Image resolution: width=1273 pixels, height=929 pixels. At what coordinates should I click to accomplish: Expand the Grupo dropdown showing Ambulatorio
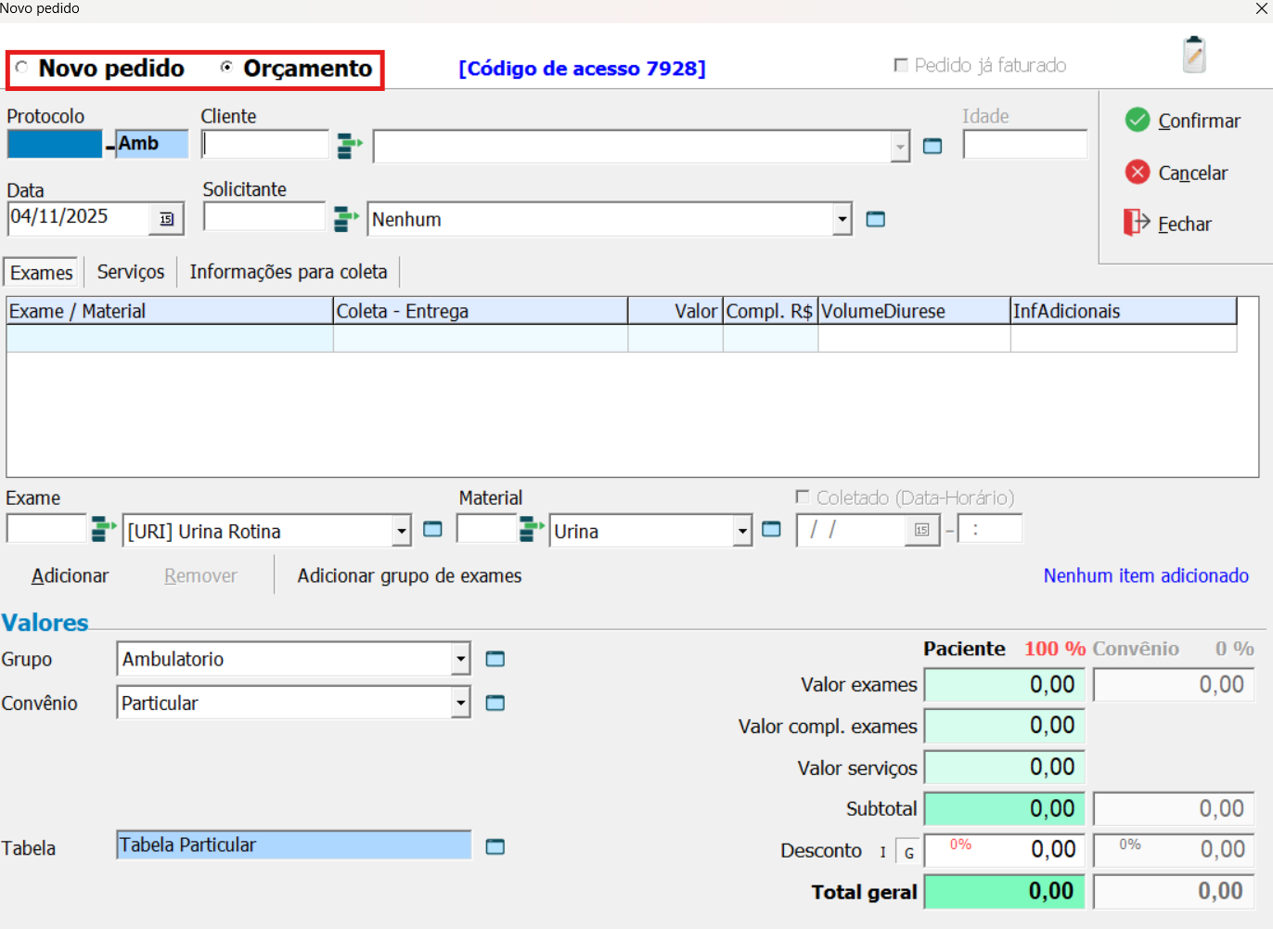[460, 660]
